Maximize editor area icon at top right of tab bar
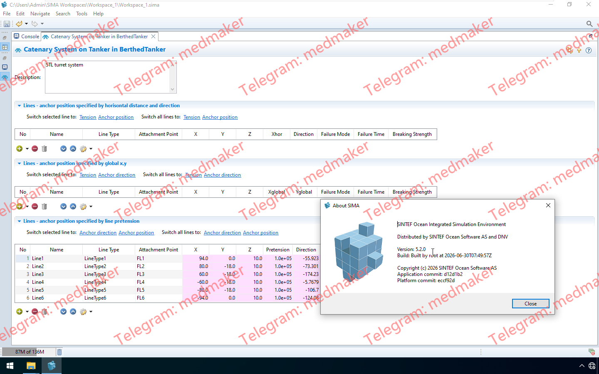Viewport: 599px width, 374px height. click(x=591, y=36)
